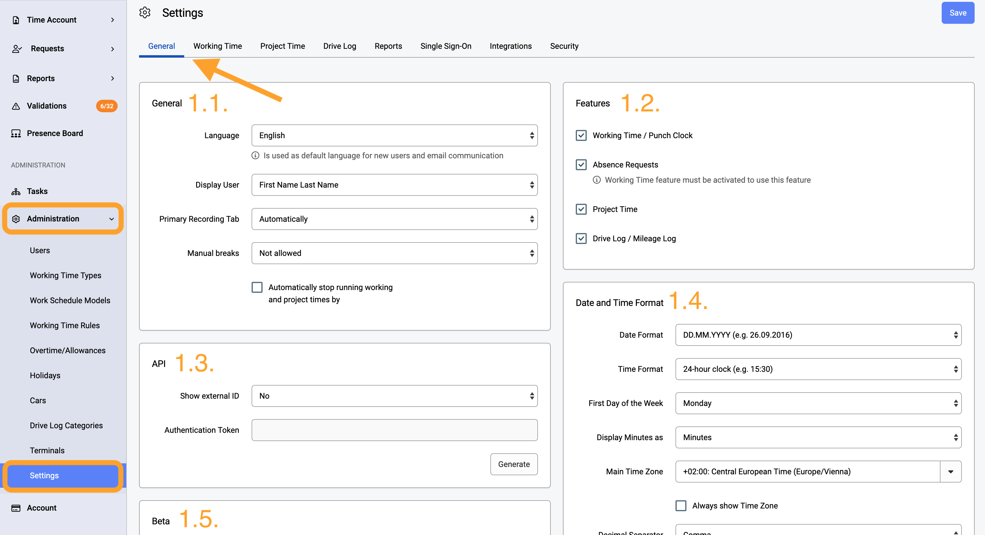The height and width of the screenshot is (535, 985).
Task: Click the Save button
Action: 958,13
